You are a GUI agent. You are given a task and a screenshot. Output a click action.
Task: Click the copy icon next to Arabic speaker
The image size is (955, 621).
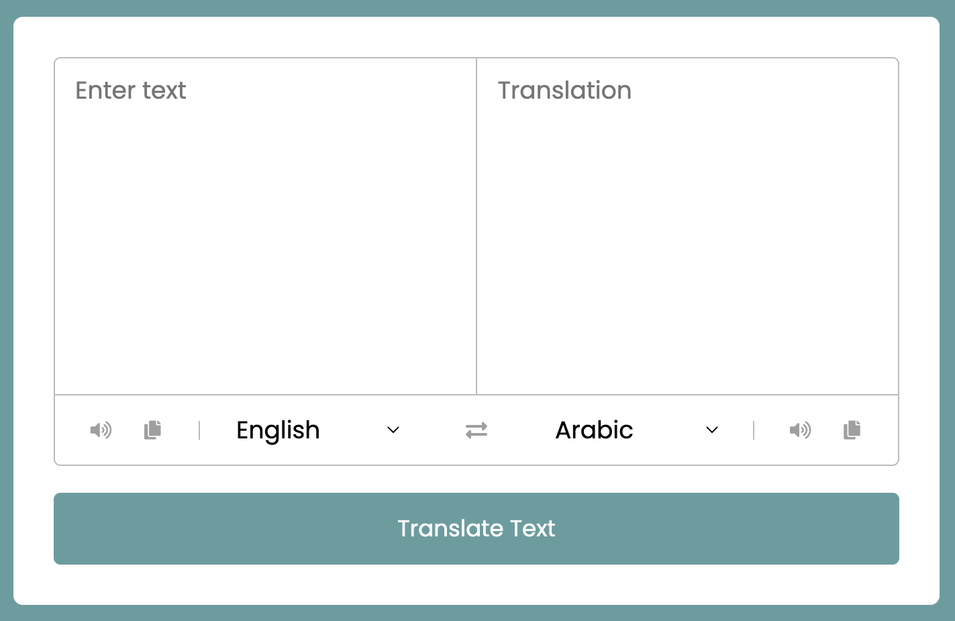point(852,430)
